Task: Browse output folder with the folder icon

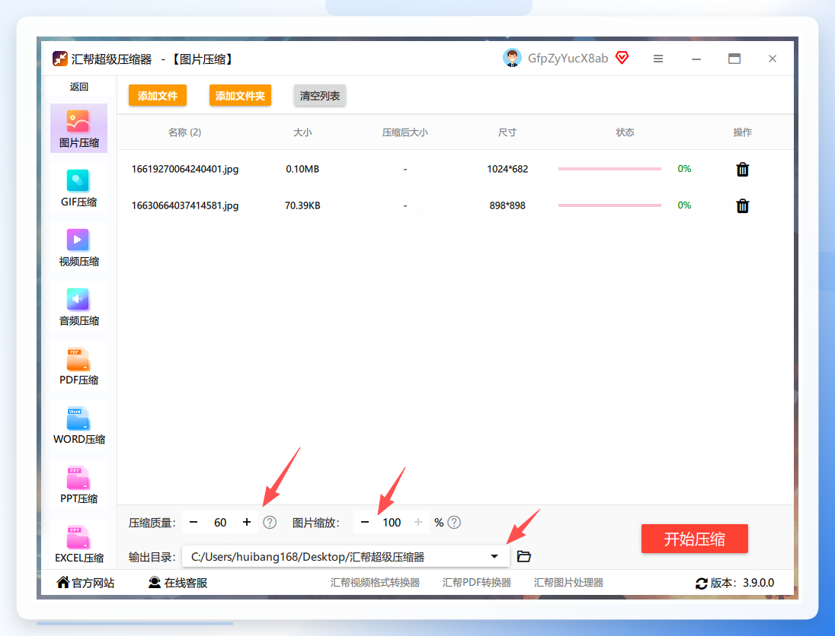Action: point(524,556)
